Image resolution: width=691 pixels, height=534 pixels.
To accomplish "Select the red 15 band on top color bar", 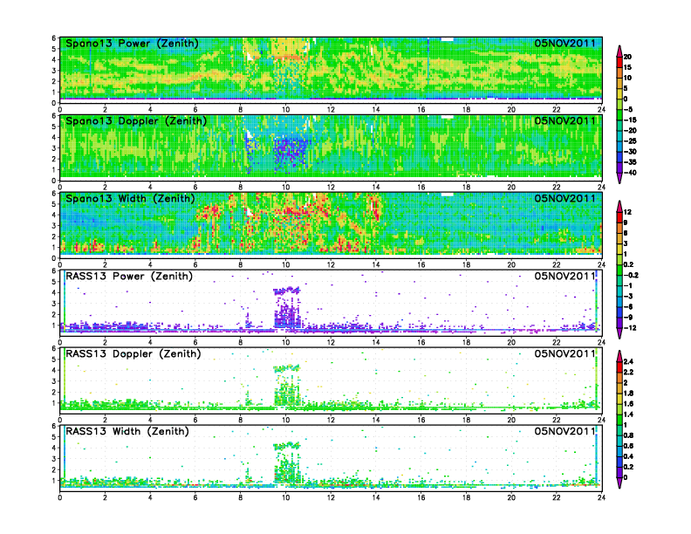I will [619, 62].
